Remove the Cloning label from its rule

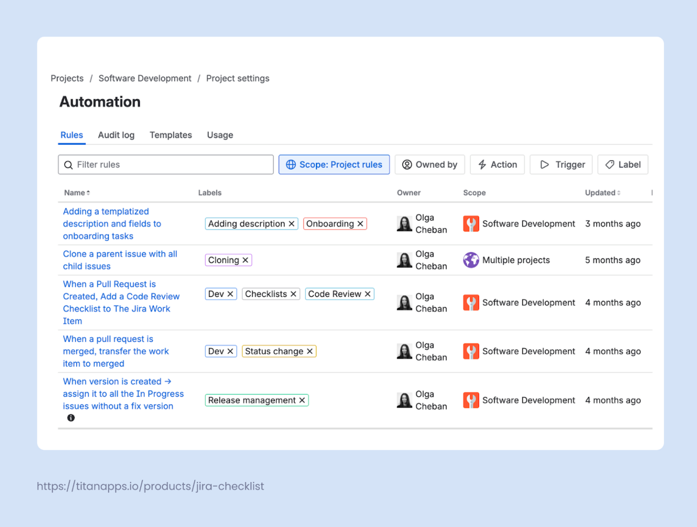245,260
